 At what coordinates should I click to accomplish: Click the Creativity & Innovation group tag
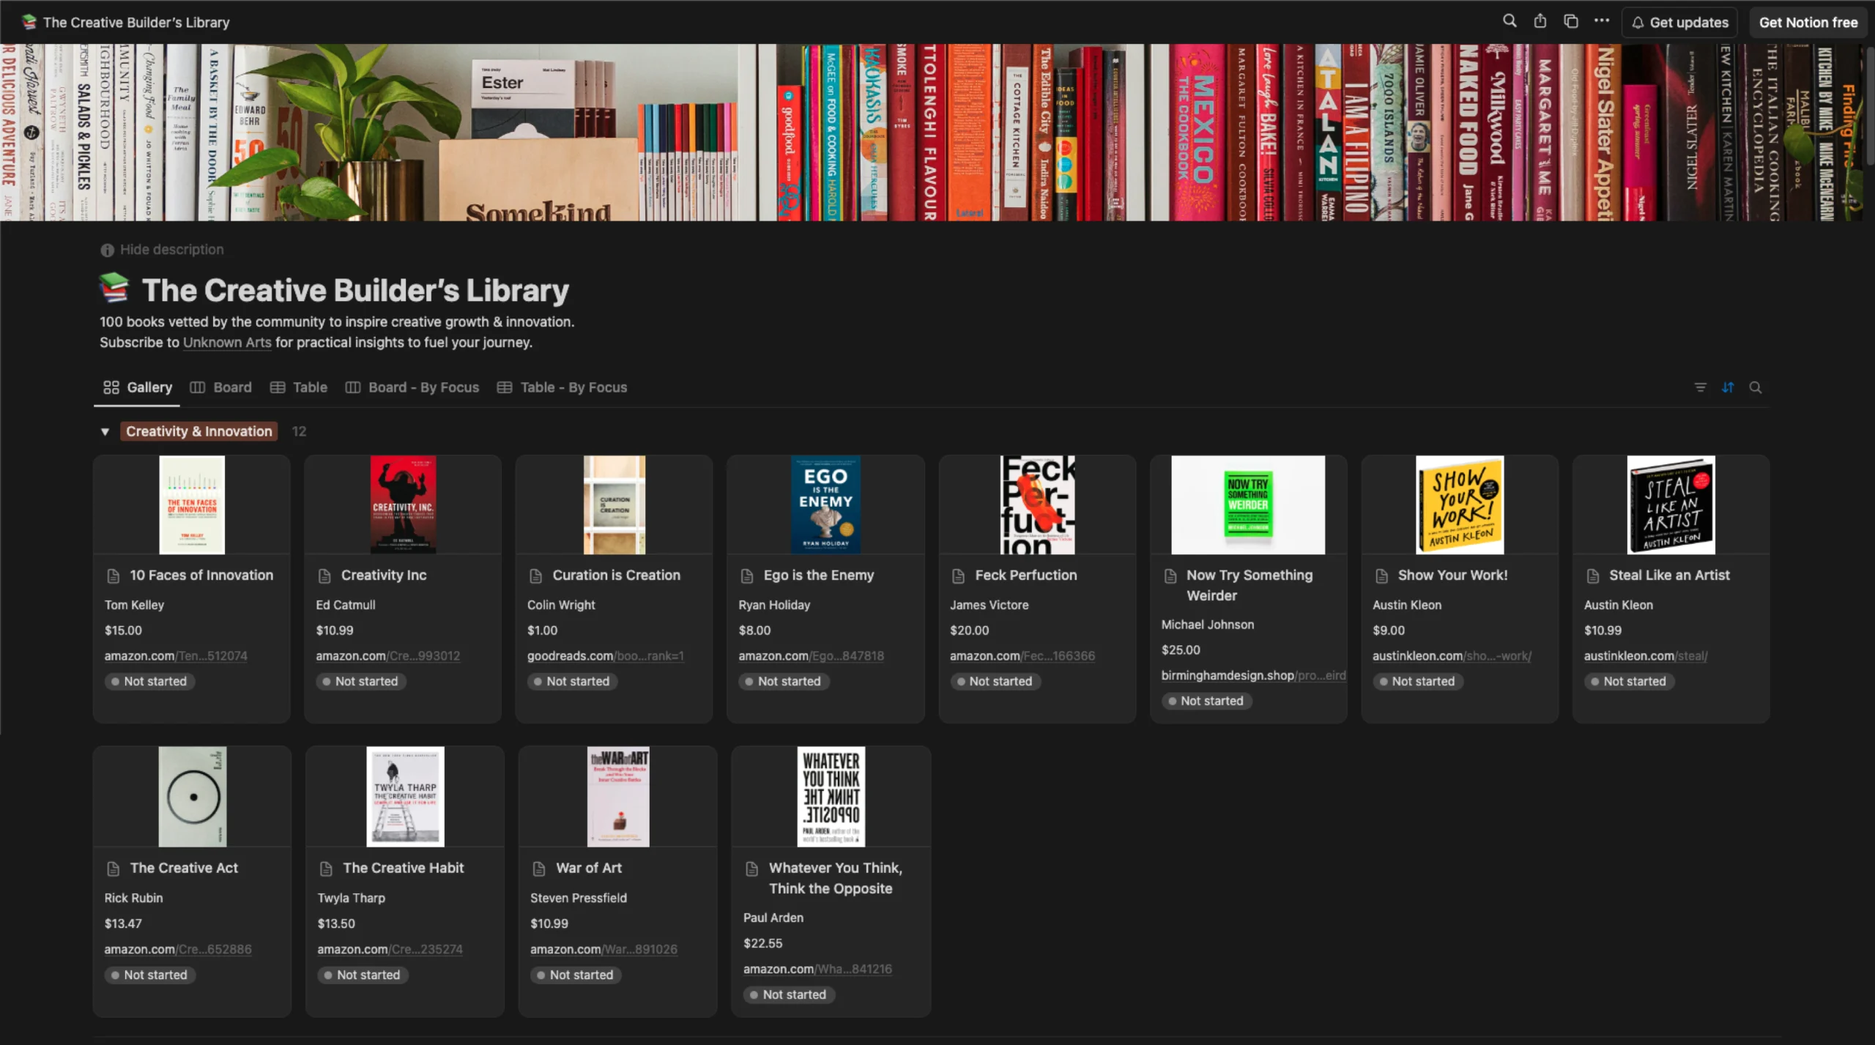click(x=198, y=431)
